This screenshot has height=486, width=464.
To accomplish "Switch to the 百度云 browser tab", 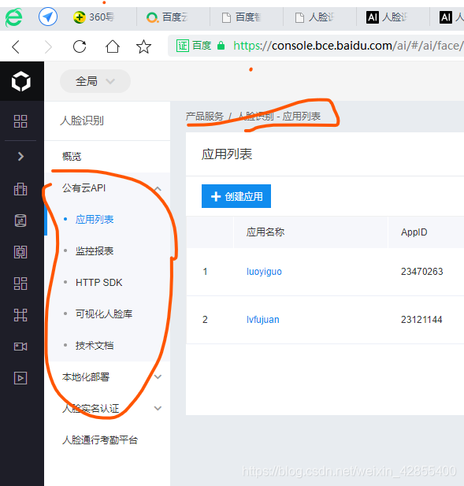I will tap(173, 17).
